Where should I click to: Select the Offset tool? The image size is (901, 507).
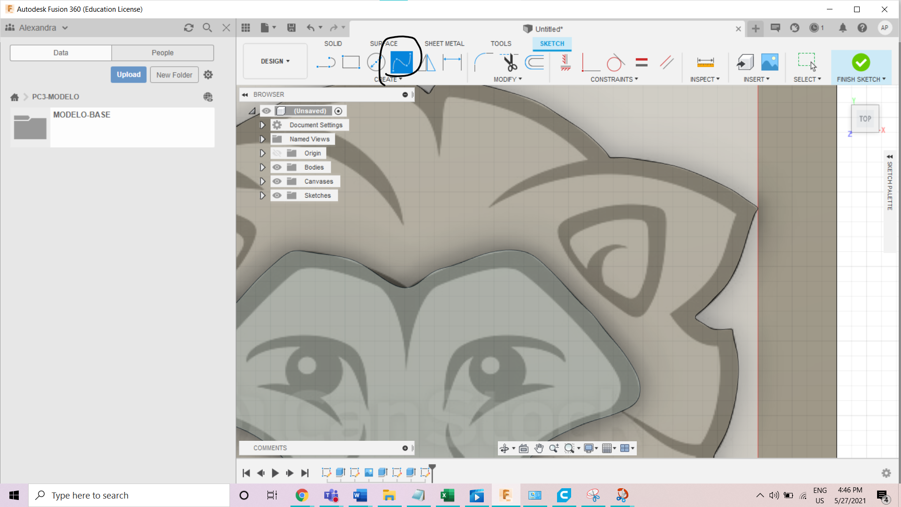[x=534, y=62]
